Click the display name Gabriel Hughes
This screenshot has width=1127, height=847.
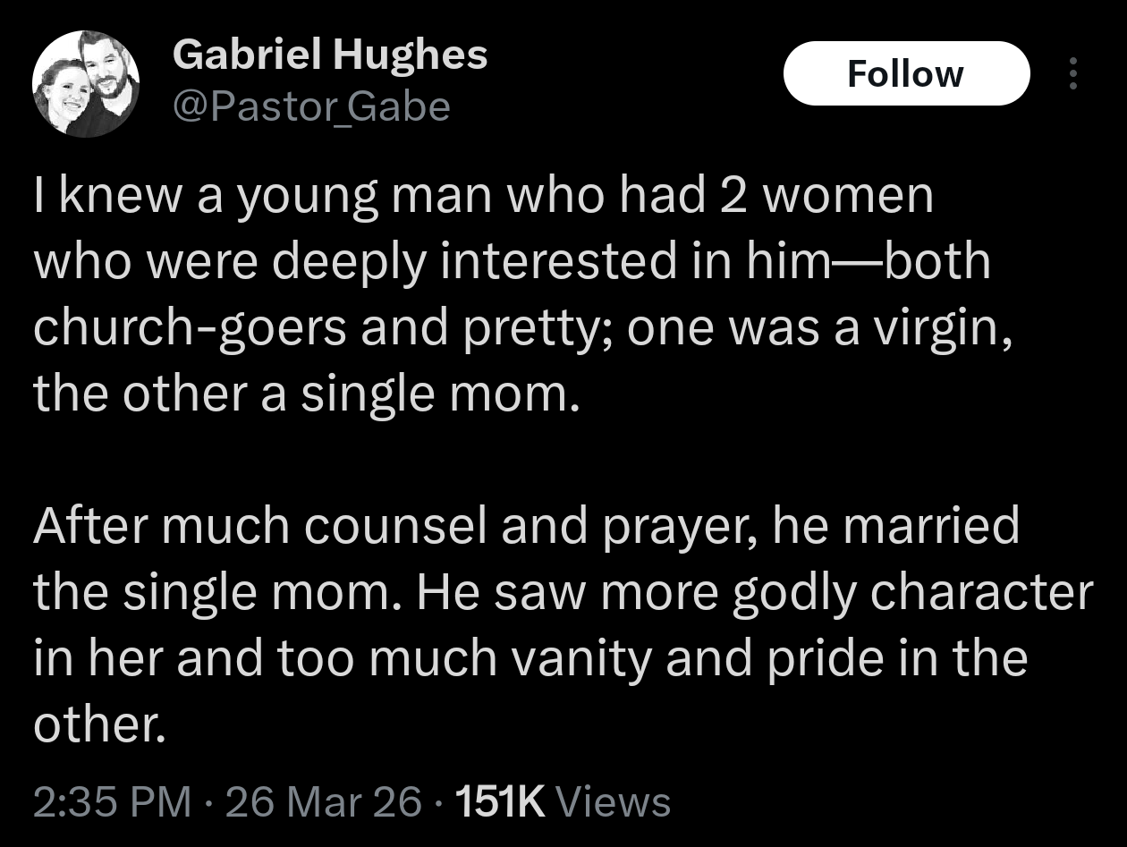point(330,55)
